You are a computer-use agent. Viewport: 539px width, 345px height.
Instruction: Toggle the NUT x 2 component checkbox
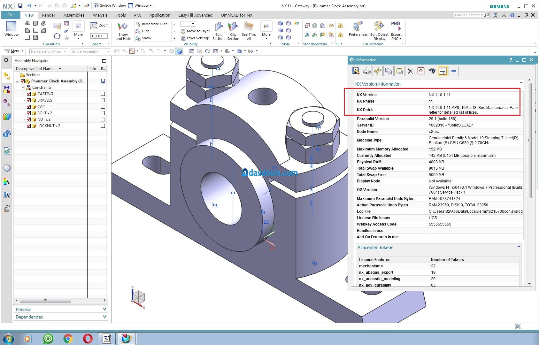point(29,119)
